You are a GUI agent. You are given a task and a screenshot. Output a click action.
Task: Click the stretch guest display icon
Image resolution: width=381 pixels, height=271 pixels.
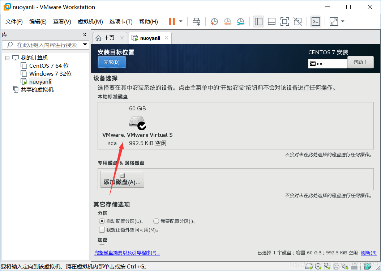[334, 21]
